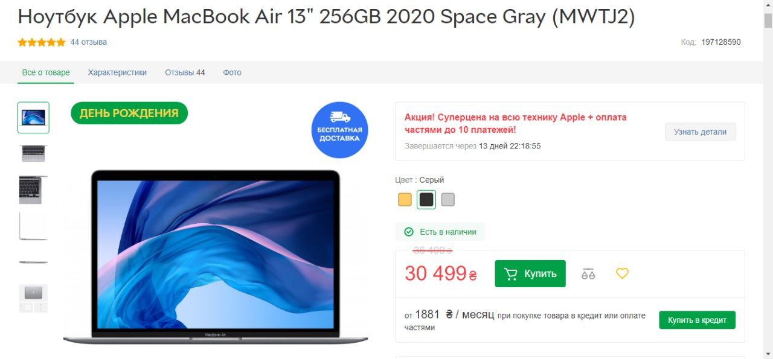Select the last box contents thumbnail
Viewport: 773px width, 359px height.
coord(33,299)
